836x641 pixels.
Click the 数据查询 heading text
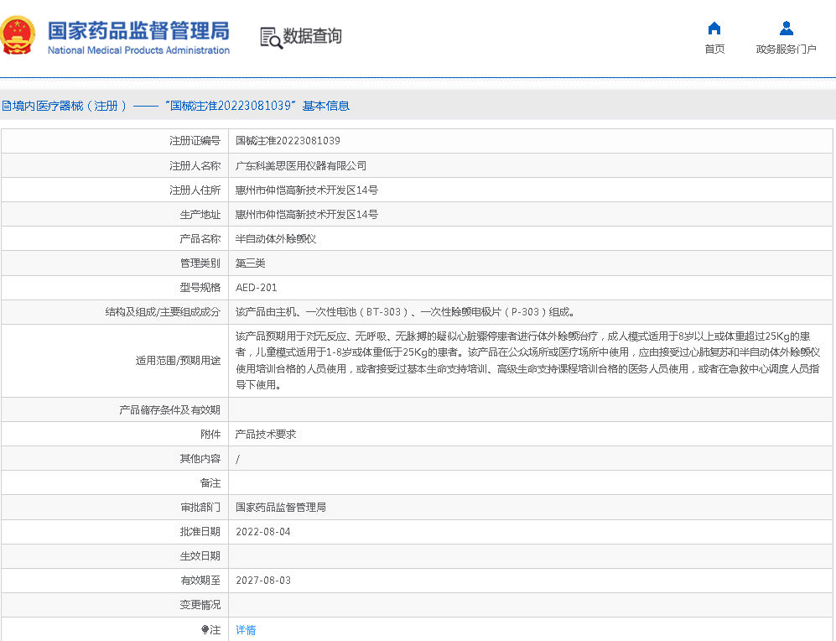click(312, 36)
